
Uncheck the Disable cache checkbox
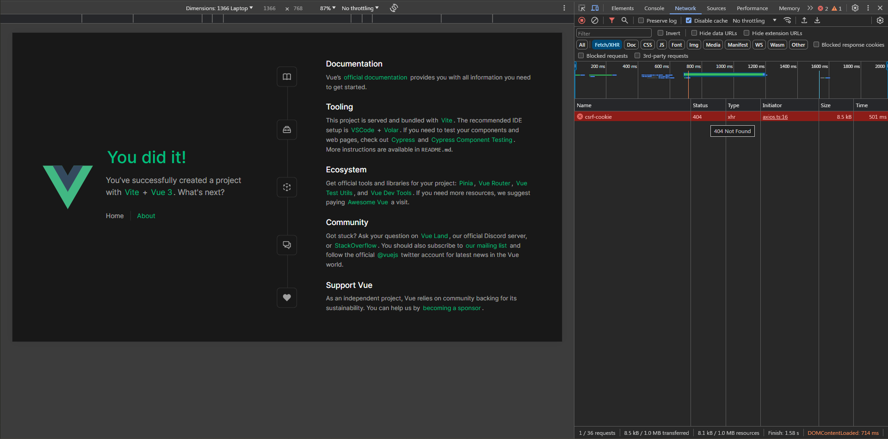[689, 20]
